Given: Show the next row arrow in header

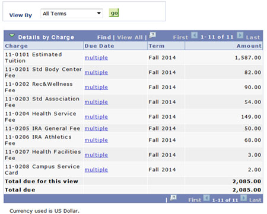Looking at the screenshot, I should tap(240, 35).
